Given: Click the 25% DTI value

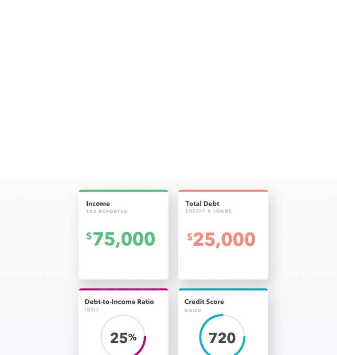Looking at the screenshot, I should (123, 338).
